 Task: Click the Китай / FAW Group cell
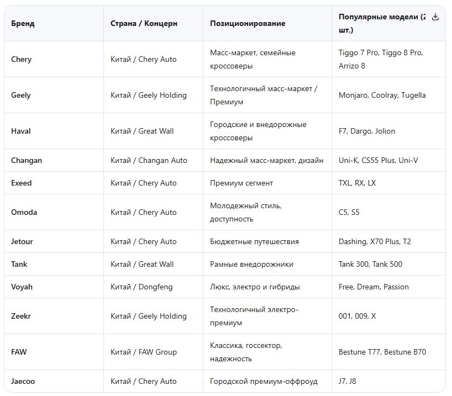point(144,352)
